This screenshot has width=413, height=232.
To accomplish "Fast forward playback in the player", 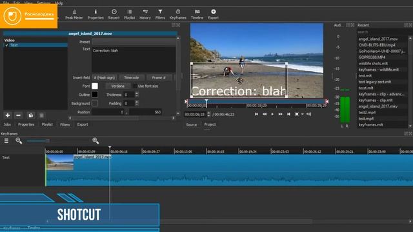I will 281,114.
